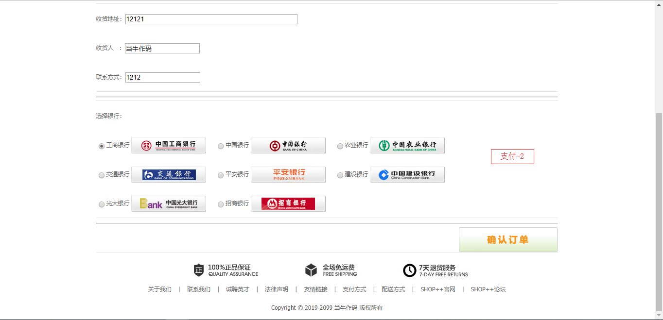Open the SHOP++论坛 footer link

click(488, 289)
